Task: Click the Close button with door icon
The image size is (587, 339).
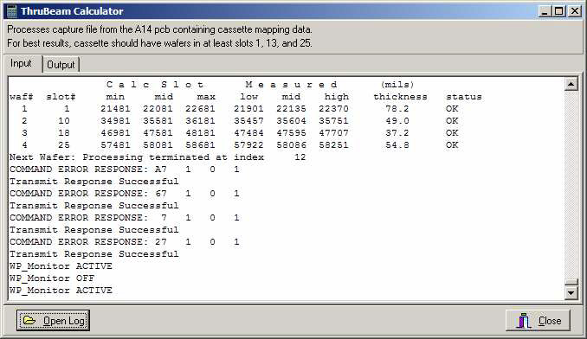Action: [x=538, y=320]
